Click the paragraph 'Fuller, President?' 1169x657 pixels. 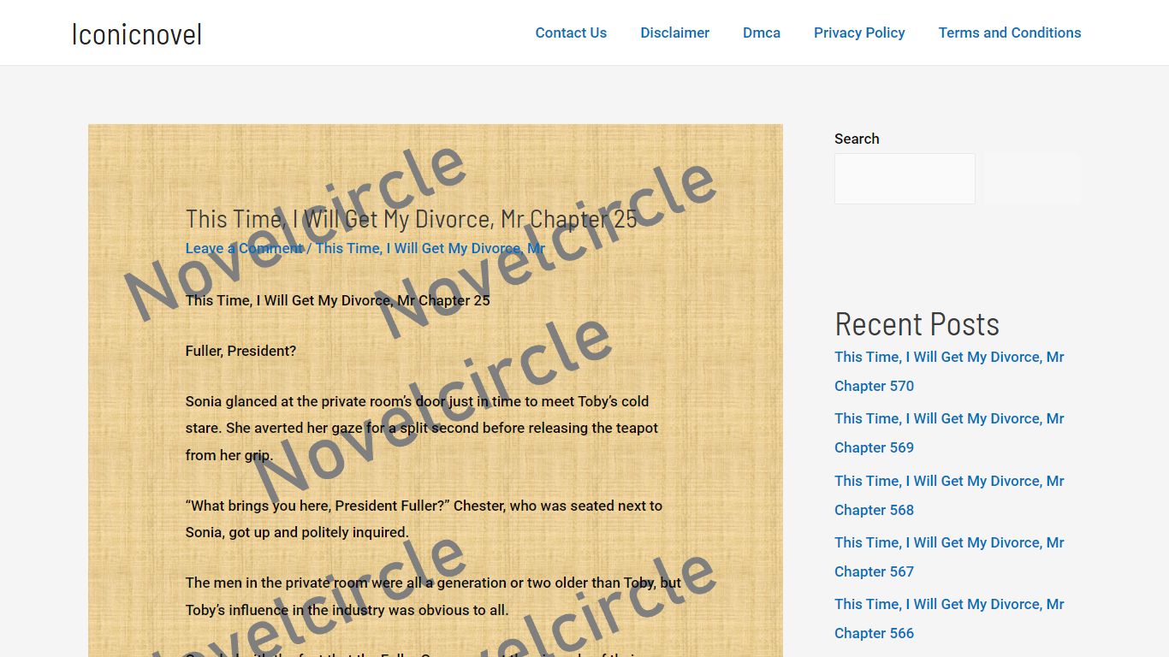pos(240,351)
